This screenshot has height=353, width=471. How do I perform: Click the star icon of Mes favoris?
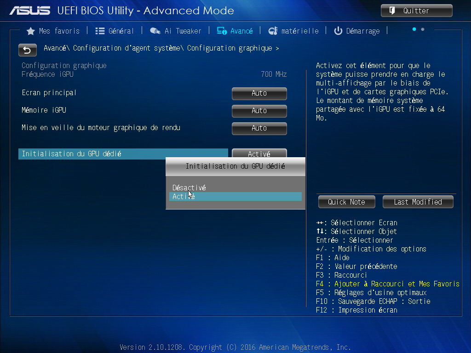click(31, 31)
